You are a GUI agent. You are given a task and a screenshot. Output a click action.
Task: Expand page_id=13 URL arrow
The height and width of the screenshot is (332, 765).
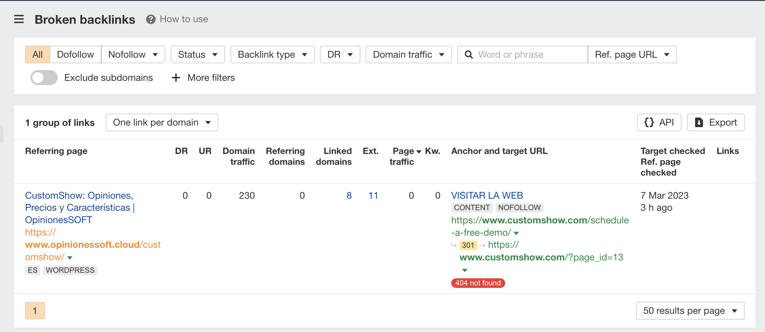(465, 270)
